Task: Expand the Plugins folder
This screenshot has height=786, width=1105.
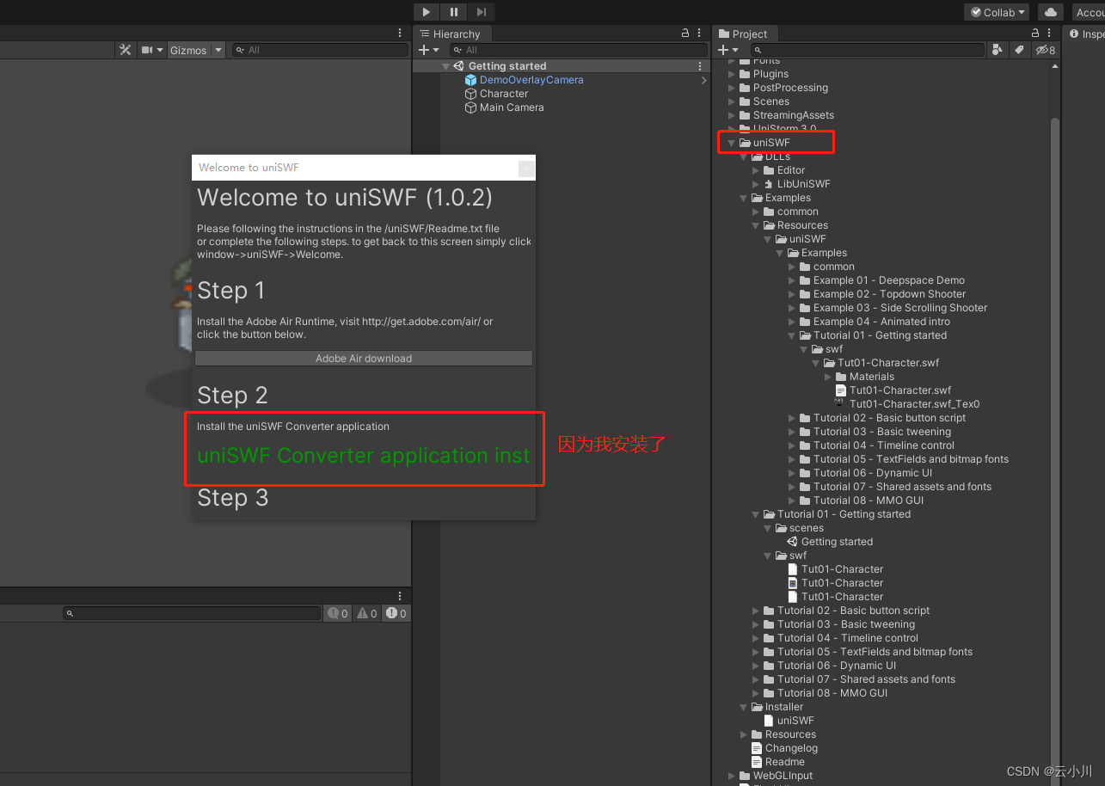Action: pos(732,74)
